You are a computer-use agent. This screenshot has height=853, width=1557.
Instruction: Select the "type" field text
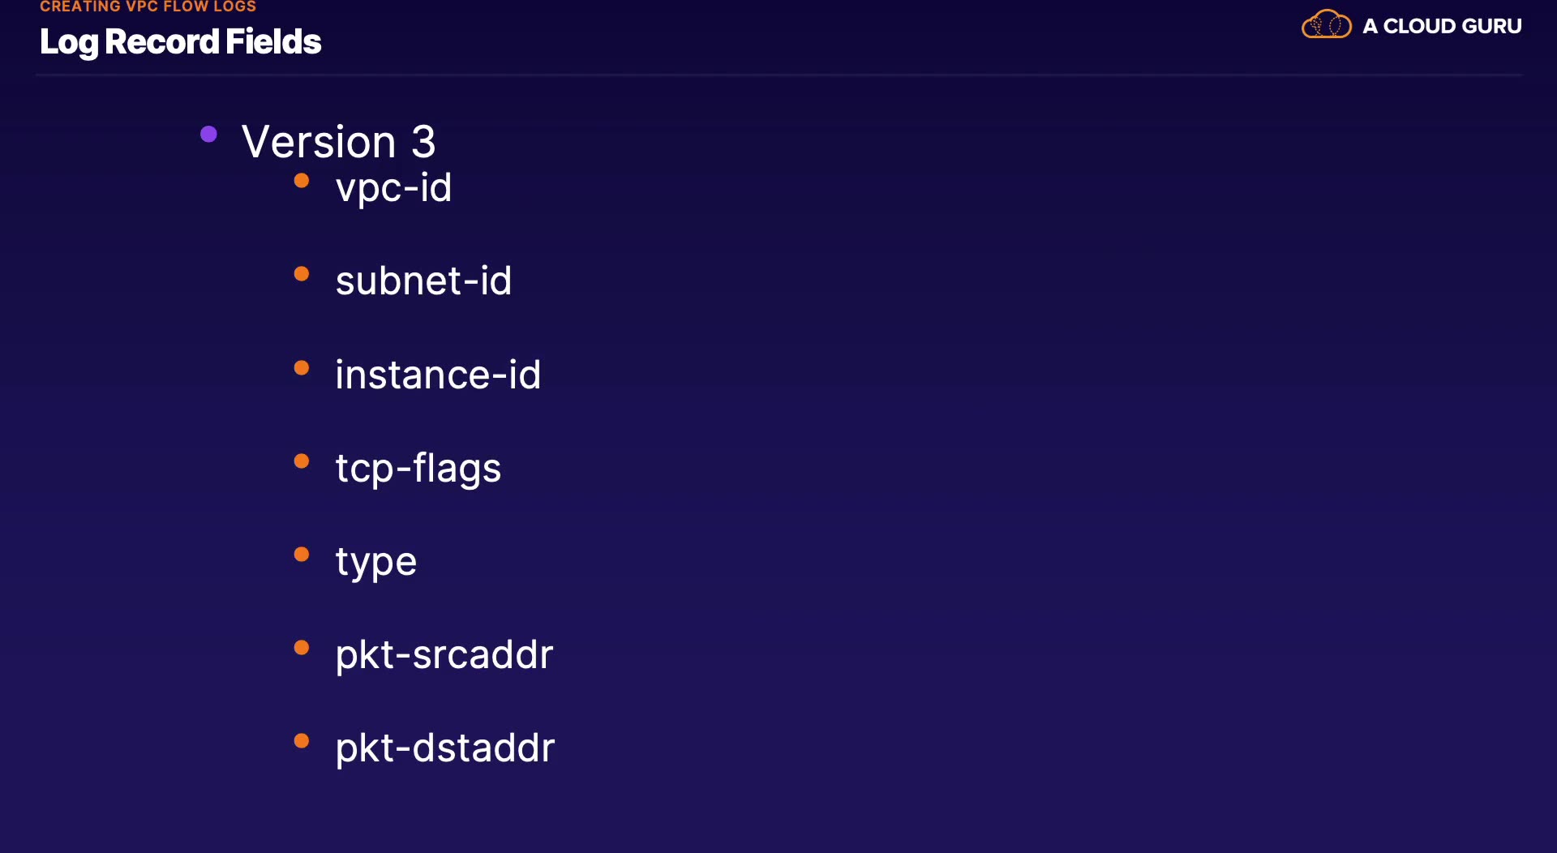pos(376,562)
